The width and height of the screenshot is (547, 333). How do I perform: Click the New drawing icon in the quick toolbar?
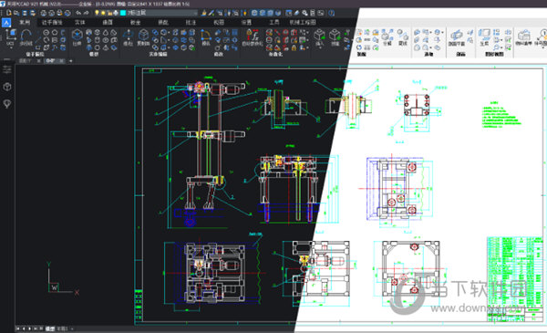point(9,13)
